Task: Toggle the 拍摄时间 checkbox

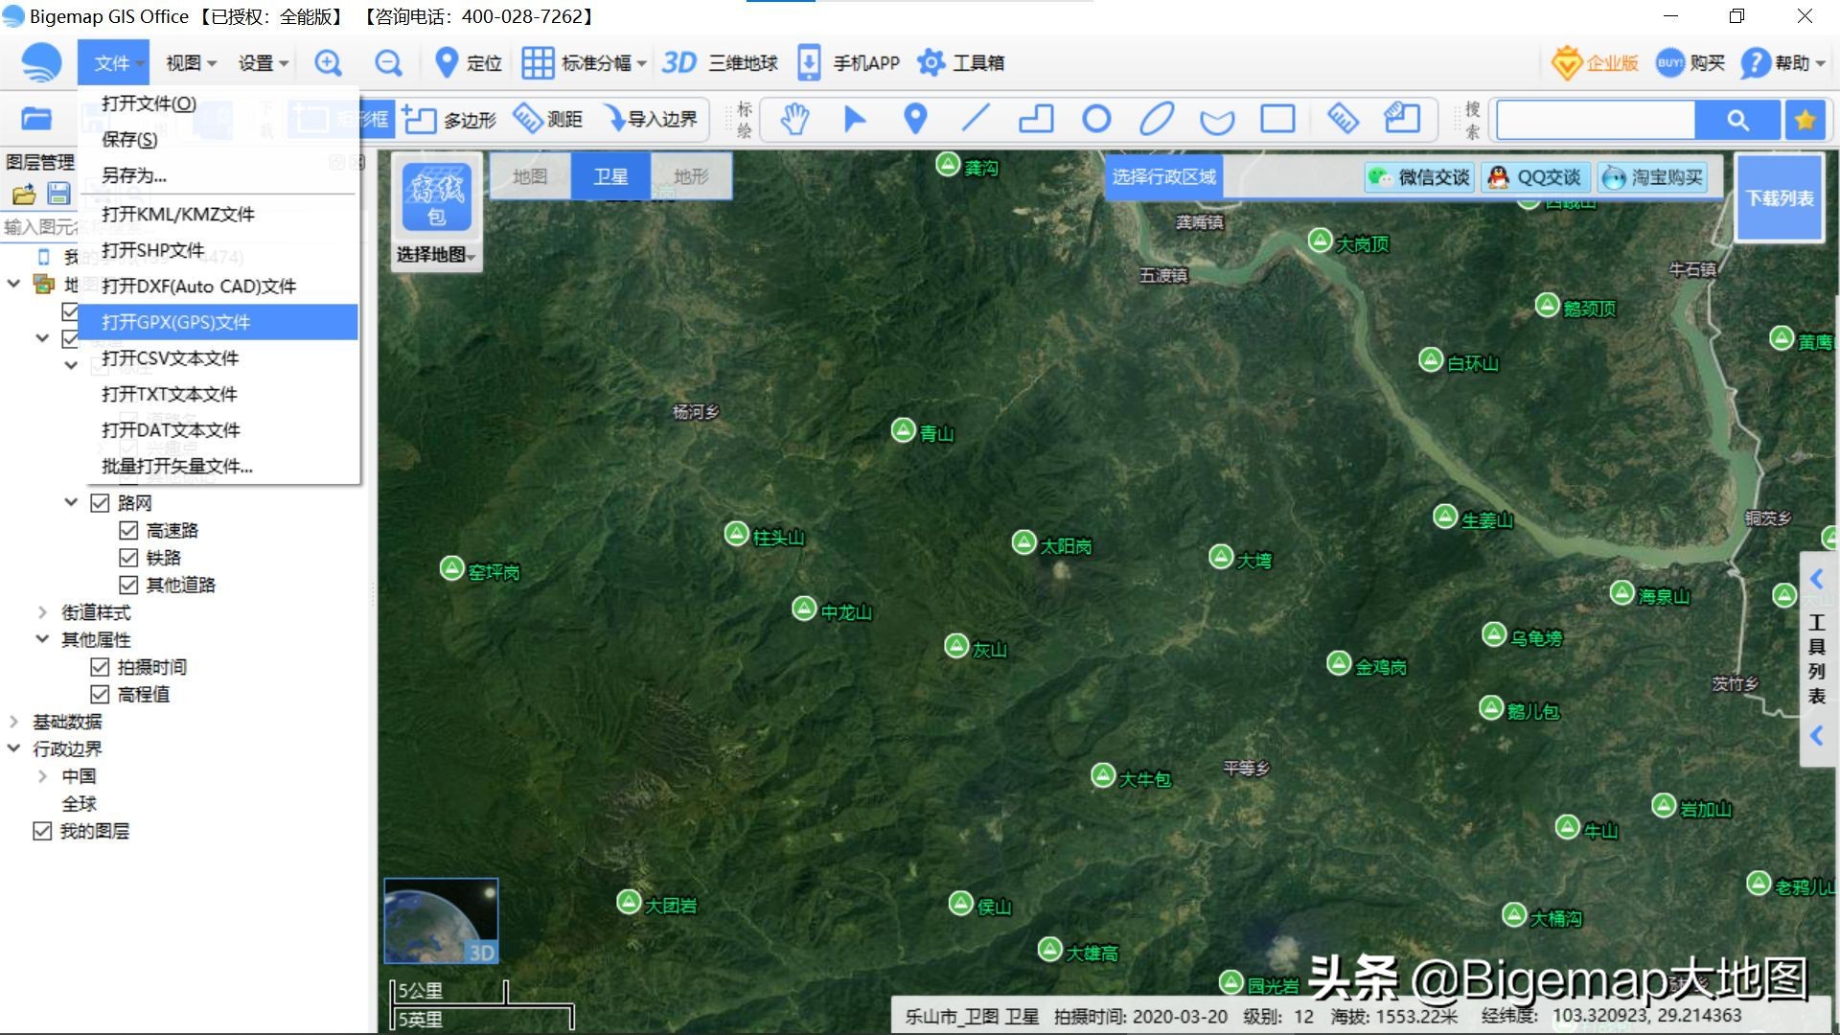Action: [x=100, y=667]
